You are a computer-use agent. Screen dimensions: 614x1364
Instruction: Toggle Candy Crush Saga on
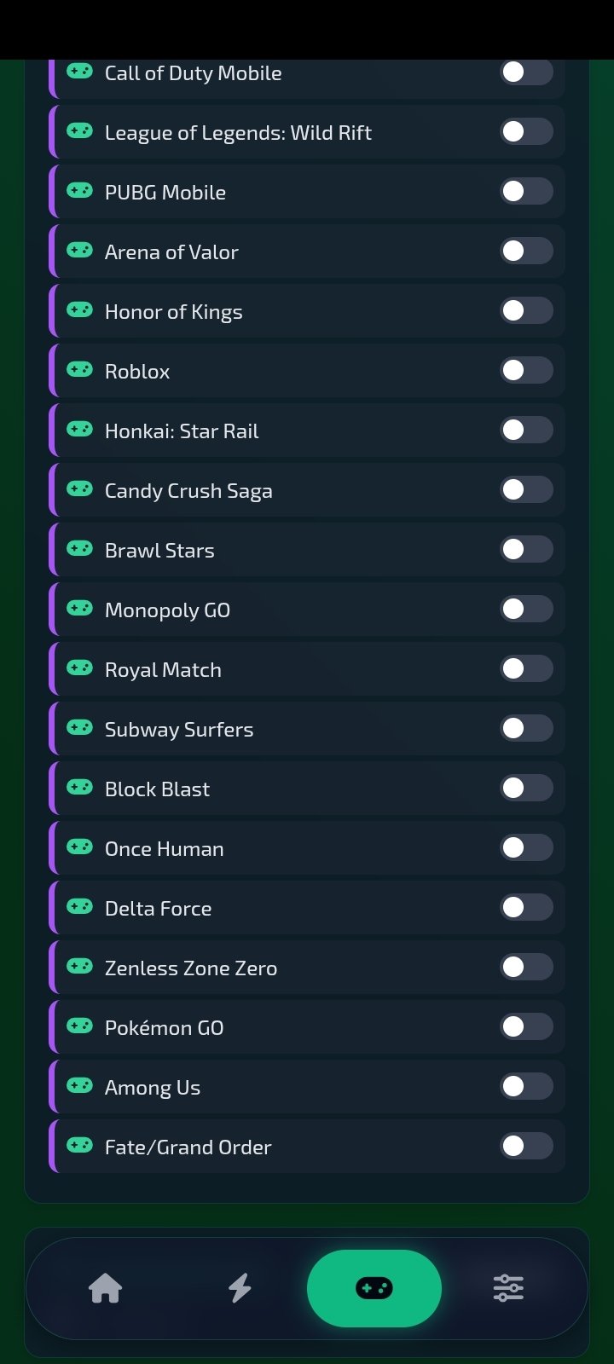(x=526, y=489)
